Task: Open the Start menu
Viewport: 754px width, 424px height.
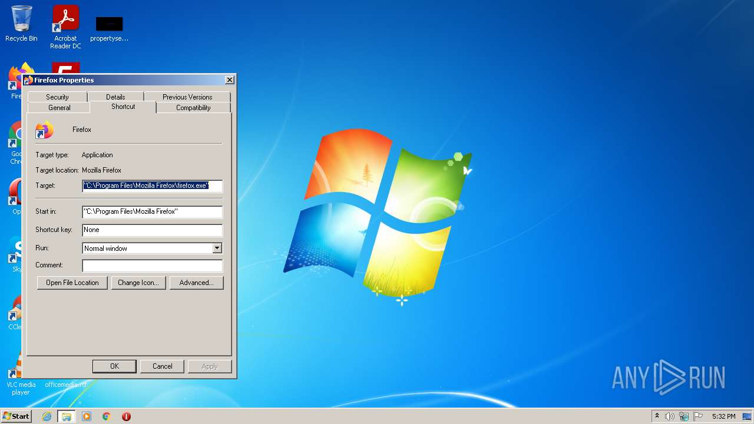Action: coord(16,416)
